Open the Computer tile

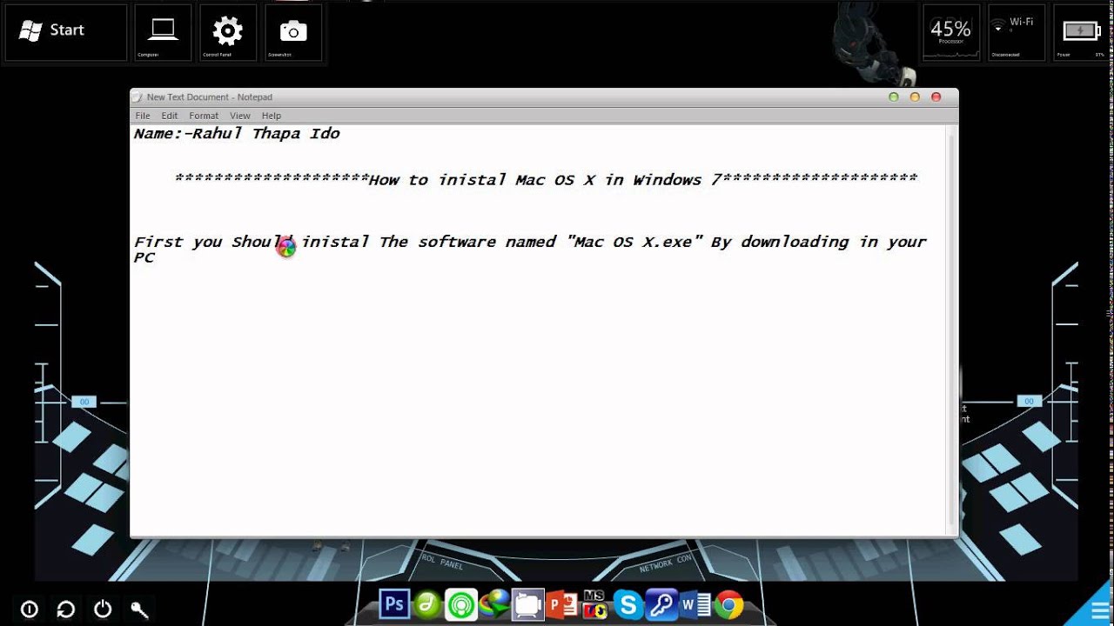tap(163, 32)
